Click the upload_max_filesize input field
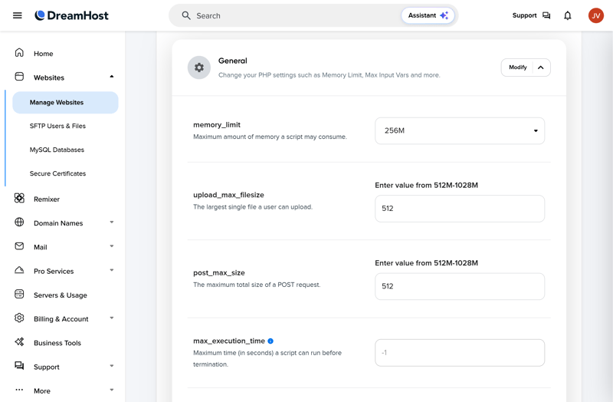Viewport: 613px width, 402px height. pyautogui.click(x=460, y=209)
